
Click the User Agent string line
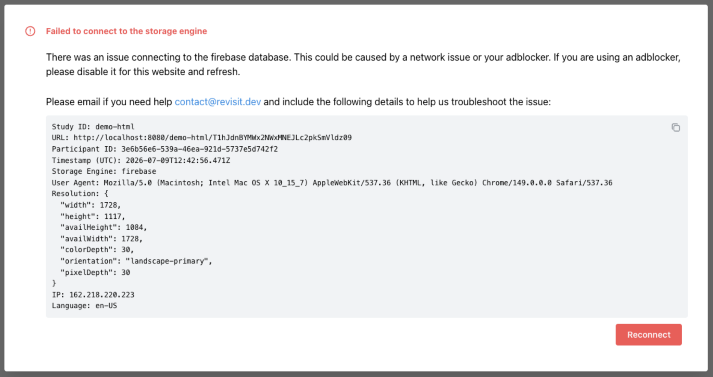(x=332, y=183)
